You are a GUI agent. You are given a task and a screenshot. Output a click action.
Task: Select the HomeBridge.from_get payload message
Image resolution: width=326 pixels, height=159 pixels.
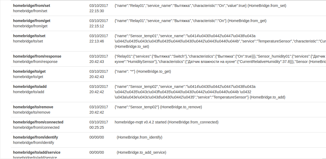pyautogui.click(x=190, y=21)
